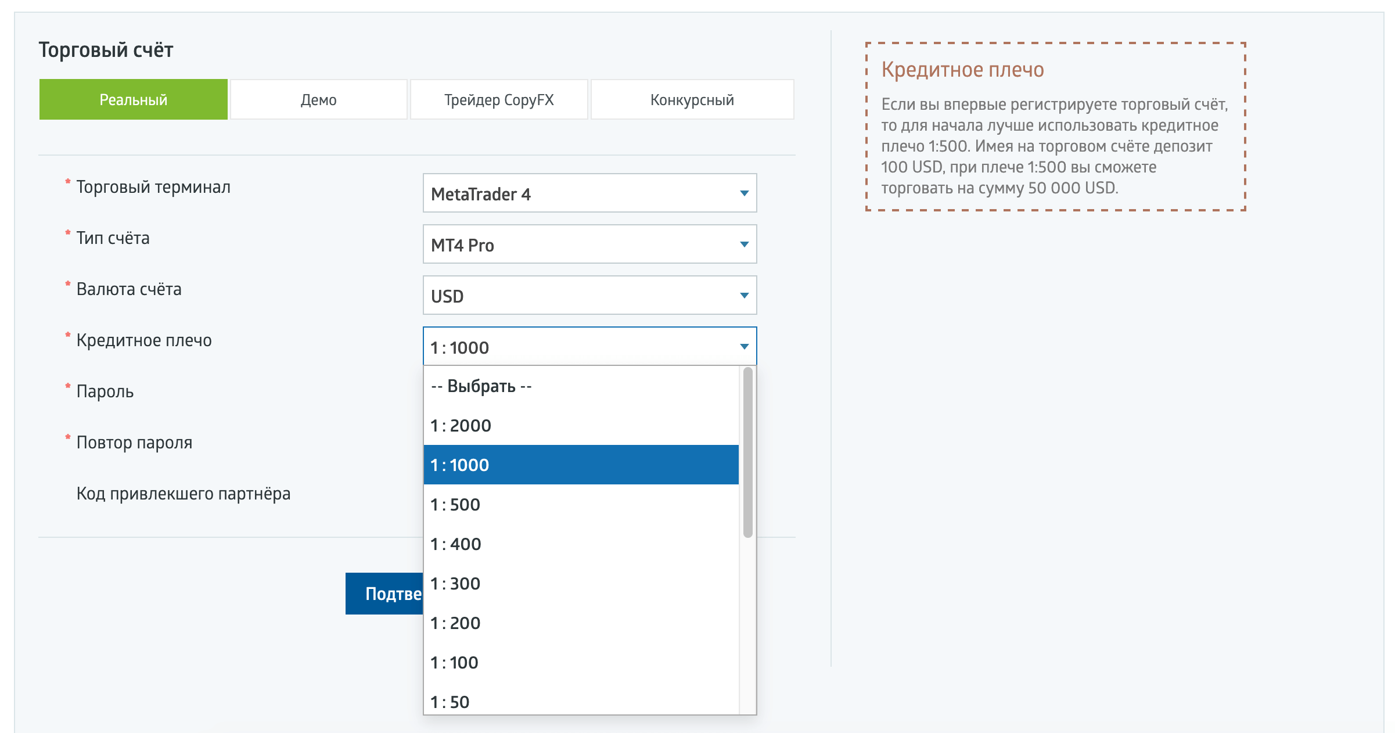Select the Реальный account tab
The image size is (1395, 733).
133,100
